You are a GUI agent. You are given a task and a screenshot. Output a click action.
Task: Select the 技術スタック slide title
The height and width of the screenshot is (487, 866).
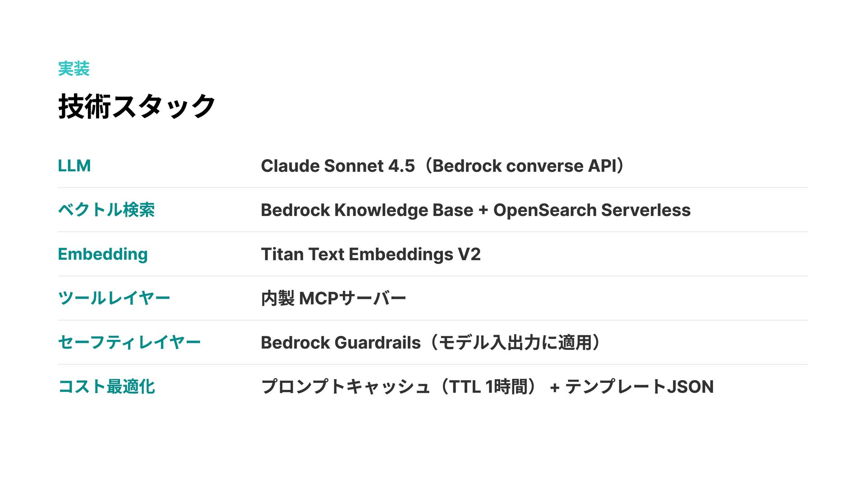(x=137, y=106)
